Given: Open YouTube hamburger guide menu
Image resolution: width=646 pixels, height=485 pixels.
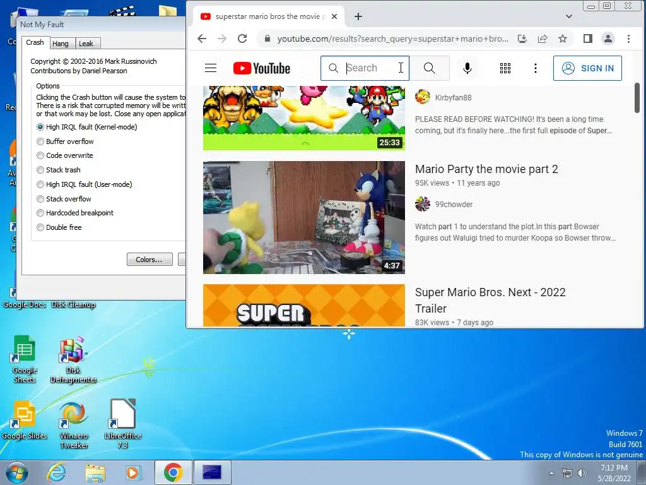Looking at the screenshot, I should click(211, 68).
